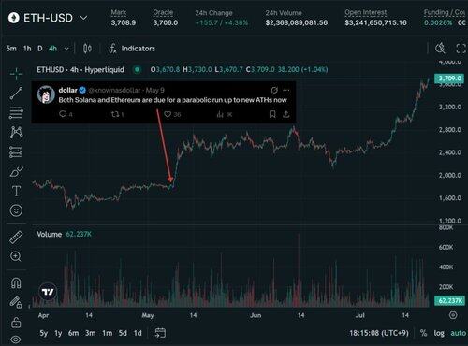This screenshot has width=468, height=346.
Task: Toggle auto scale mode
Action: pyautogui.click(x=458, y=333)
